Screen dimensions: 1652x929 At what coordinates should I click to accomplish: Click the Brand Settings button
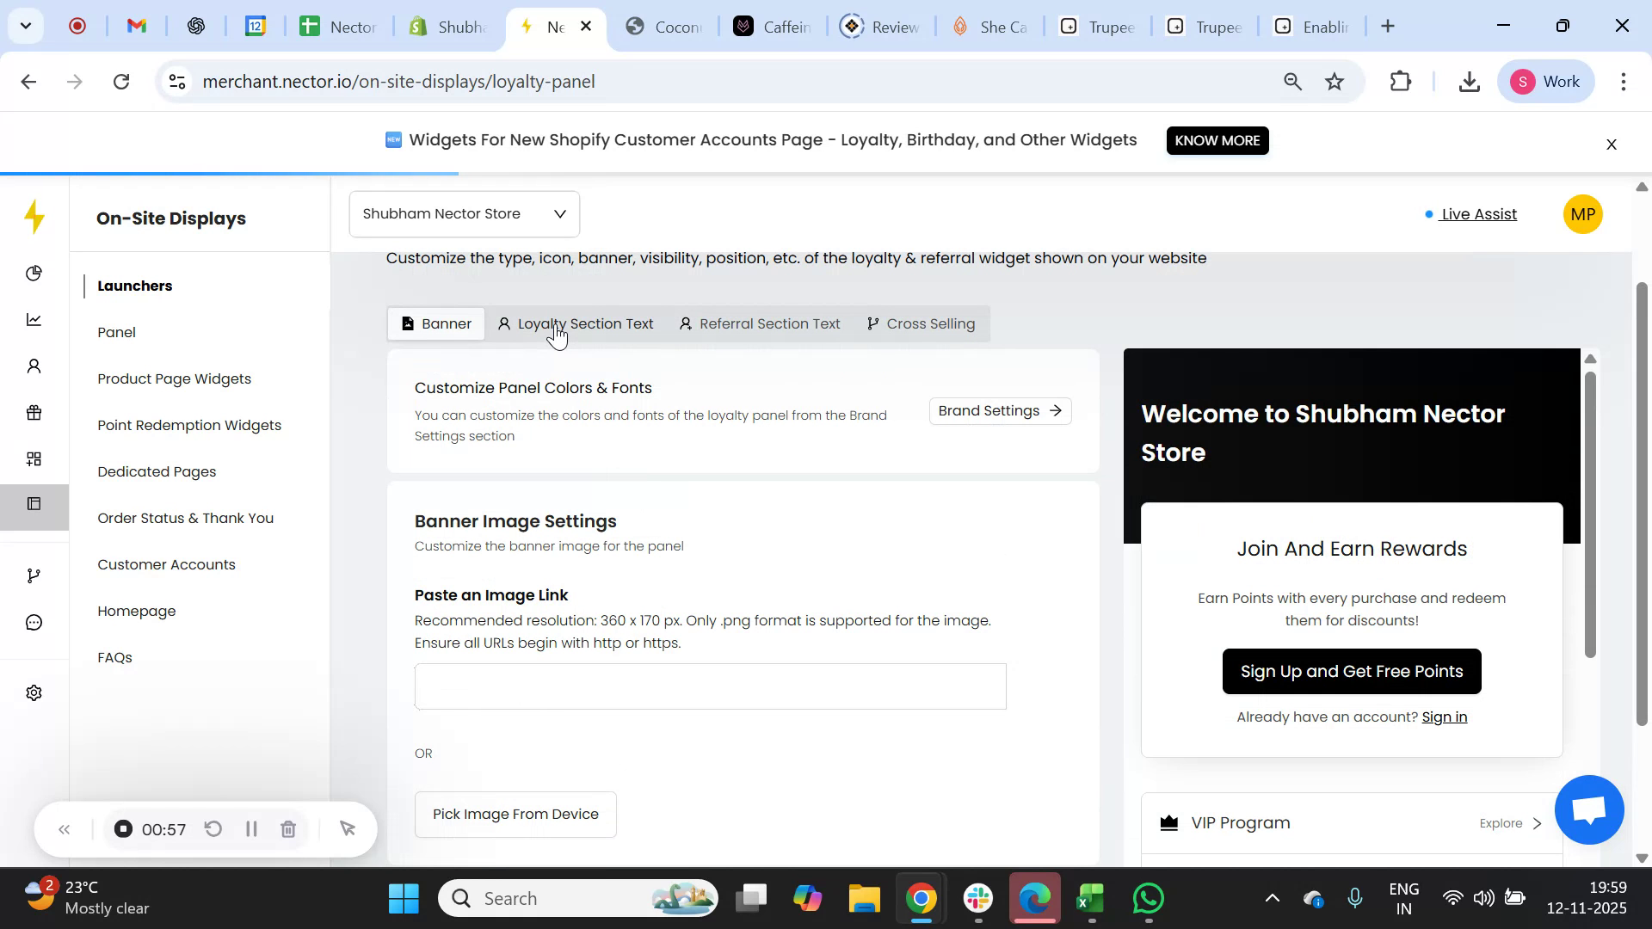tap(999, 410)
